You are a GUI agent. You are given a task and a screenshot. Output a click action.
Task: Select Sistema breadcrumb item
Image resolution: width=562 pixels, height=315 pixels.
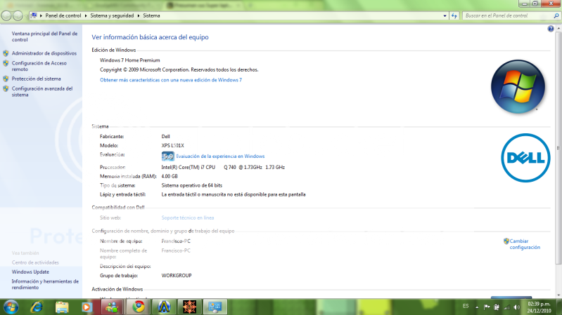point(151,15)
